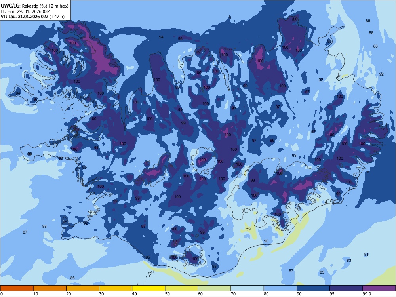
Task: Click the init time 'IT: Fim. 29. 01. 2026 03Z'
Action: [25, 11]
